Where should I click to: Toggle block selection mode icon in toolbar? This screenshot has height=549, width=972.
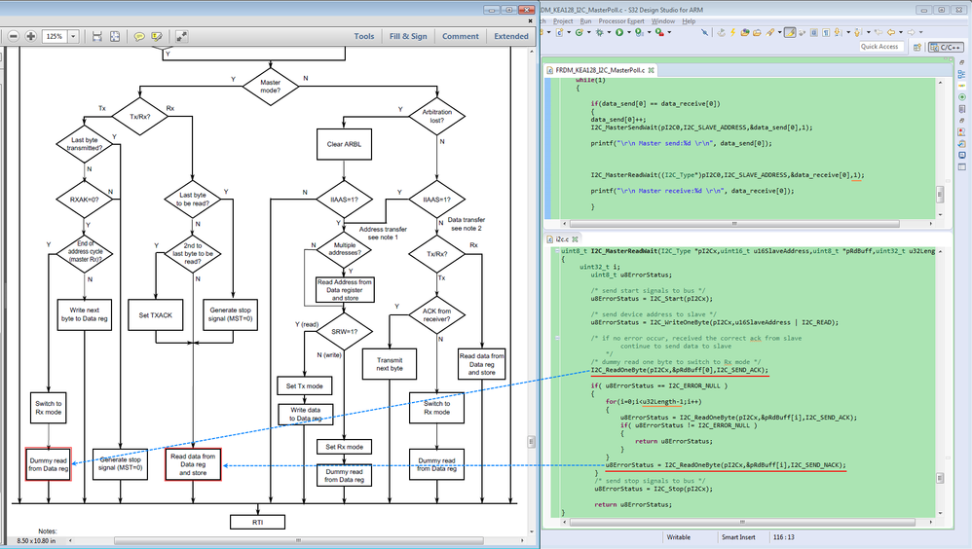(x=814, y=32)
